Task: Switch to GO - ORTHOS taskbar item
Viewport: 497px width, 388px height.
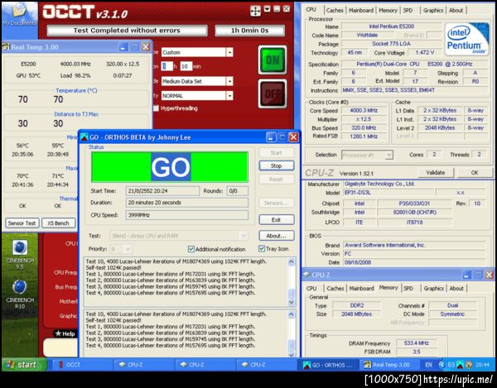Action: 328,365
